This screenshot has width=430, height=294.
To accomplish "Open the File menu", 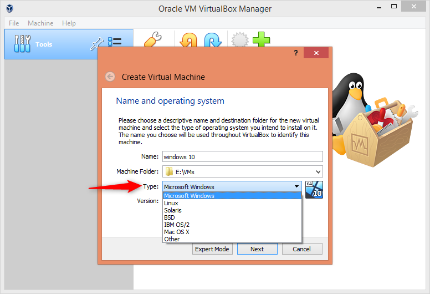I will 14,23.
